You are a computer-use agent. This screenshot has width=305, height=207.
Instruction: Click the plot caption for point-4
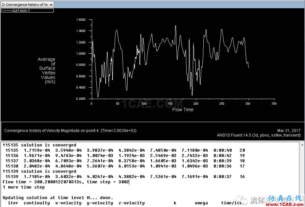click(x=70, y=131)
